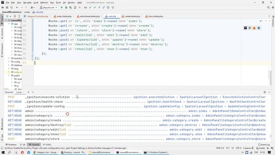Viewport: 275px width, 155px height.
Task: Click Git Update Project blue arrow
Action: 90,8
